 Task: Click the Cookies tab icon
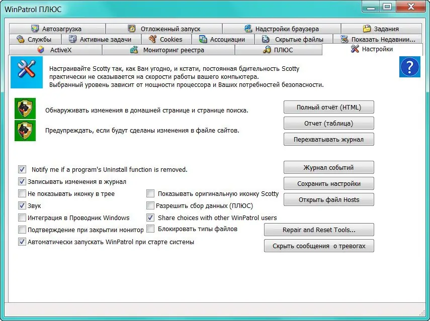(x=152, y=39)
